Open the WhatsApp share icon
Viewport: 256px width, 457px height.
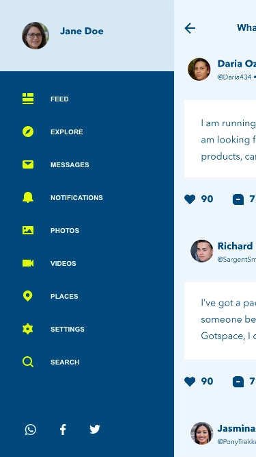point(31,430)
